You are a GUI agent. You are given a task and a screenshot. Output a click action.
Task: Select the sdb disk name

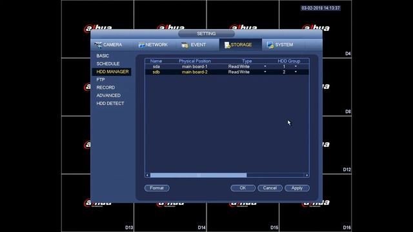click(156, 72)
